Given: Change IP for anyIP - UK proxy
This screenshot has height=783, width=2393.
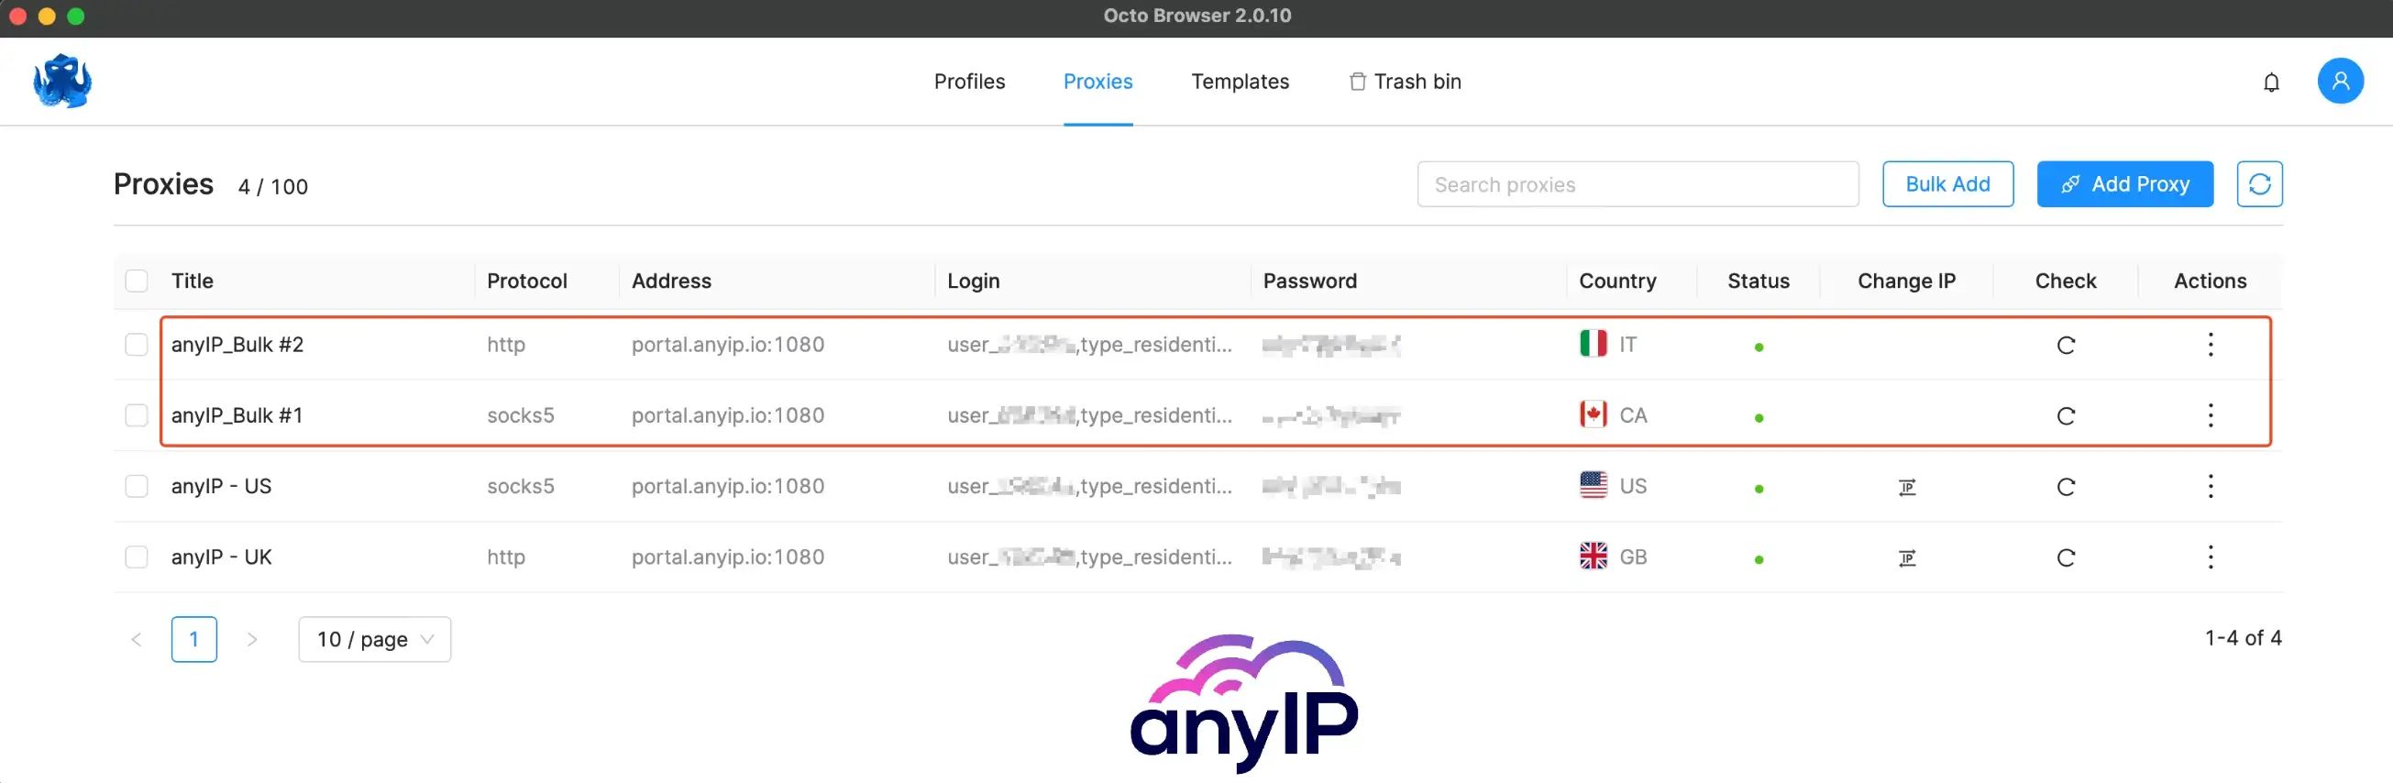Looking at the screenshot, I should (x=1906, y=557).
